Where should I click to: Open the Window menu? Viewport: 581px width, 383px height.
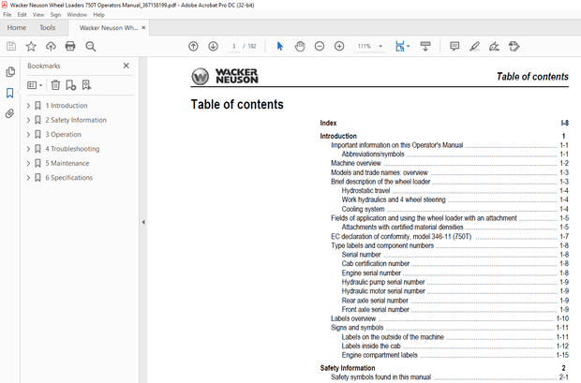[x=77, y=15]
